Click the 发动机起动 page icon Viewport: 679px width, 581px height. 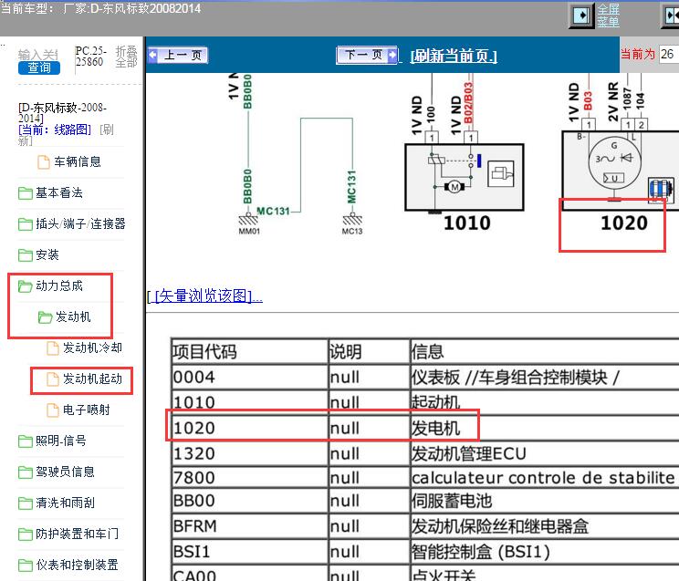click(53, 379)
